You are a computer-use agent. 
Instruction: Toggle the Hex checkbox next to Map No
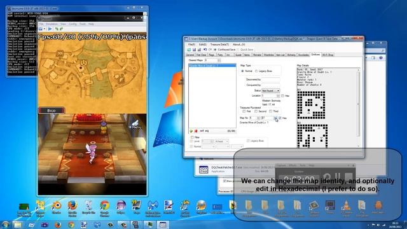(x=280, y=118)
